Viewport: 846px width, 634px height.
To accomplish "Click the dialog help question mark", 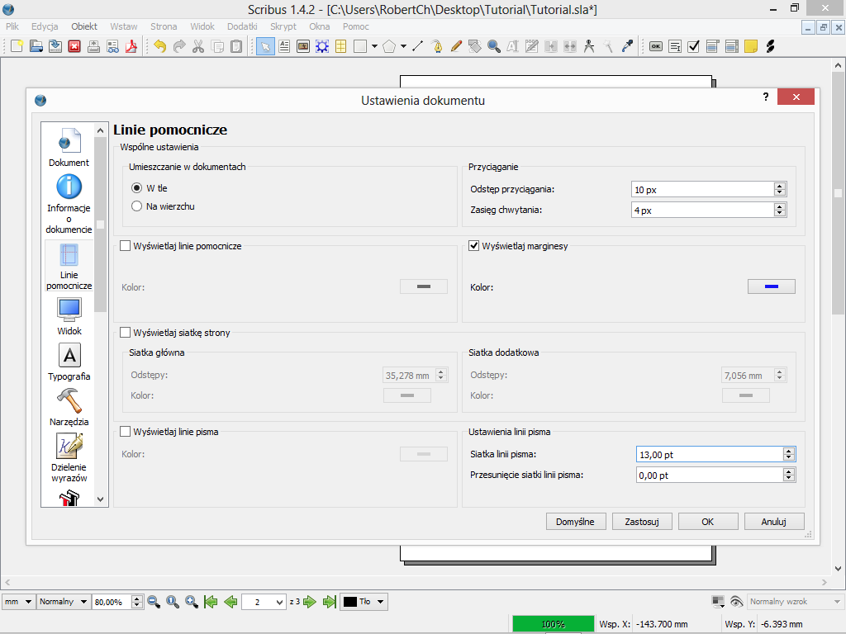I will (767, 97).
